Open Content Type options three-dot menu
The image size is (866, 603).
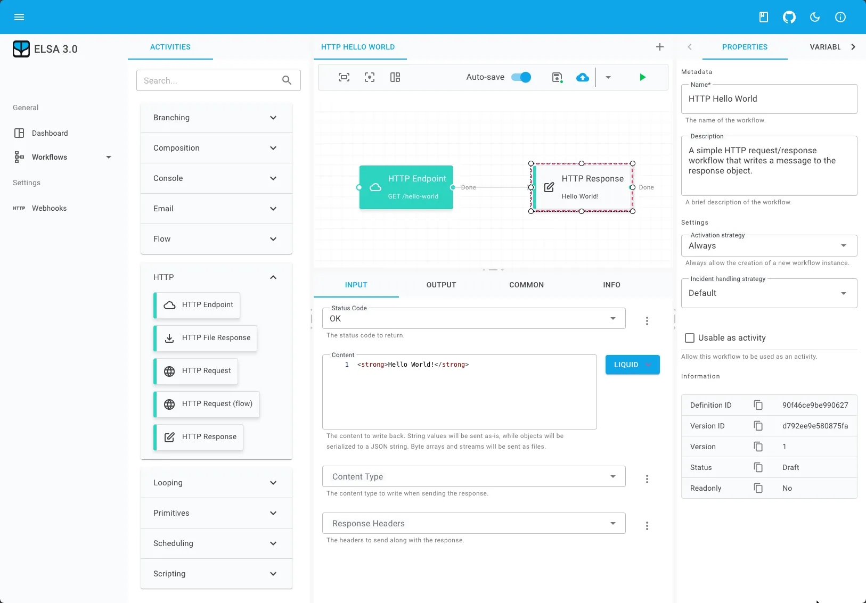647,479
